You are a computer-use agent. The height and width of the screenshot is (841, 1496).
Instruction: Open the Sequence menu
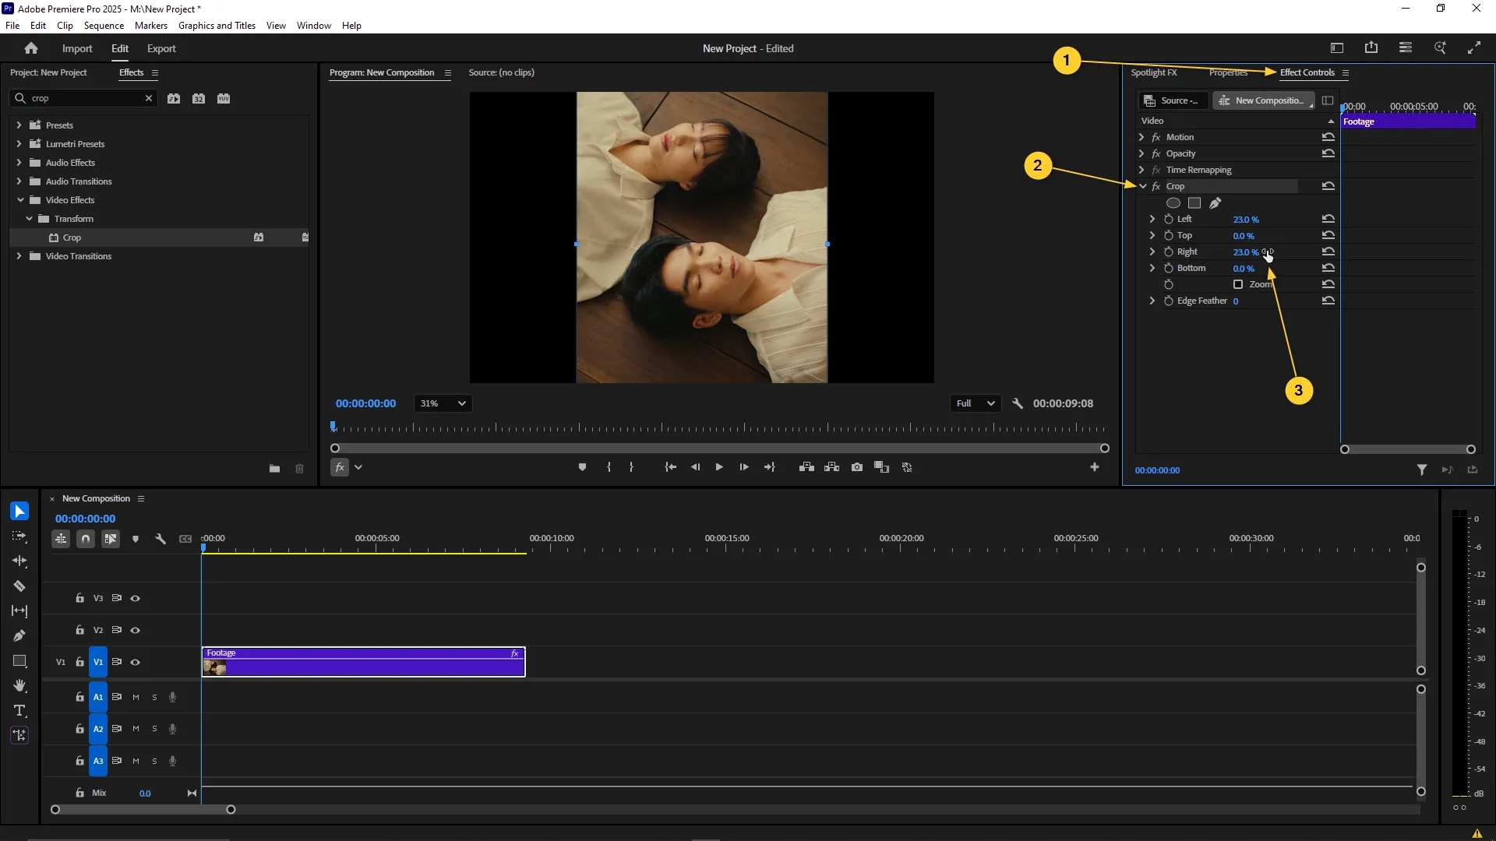pyautogui.click(x=104, y=26)
